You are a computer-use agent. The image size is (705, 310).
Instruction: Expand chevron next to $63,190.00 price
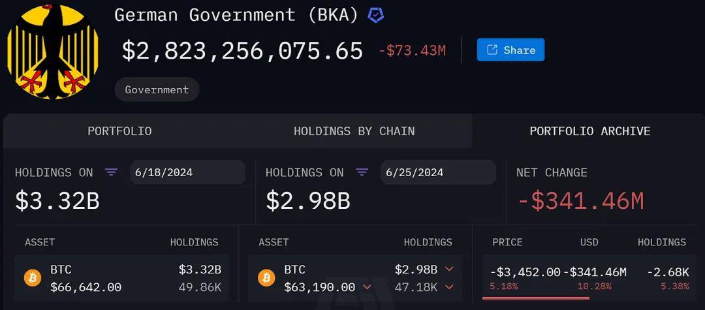click(x=367, y=287)
